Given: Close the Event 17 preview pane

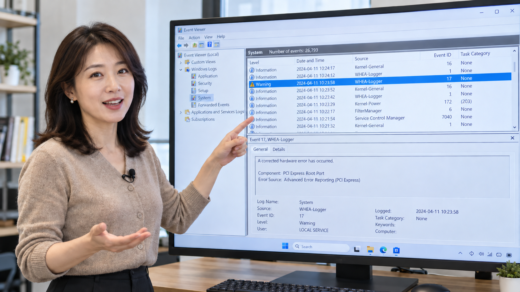Looking at the screenshot, I should pyautogui.click(x=513, y=138).
